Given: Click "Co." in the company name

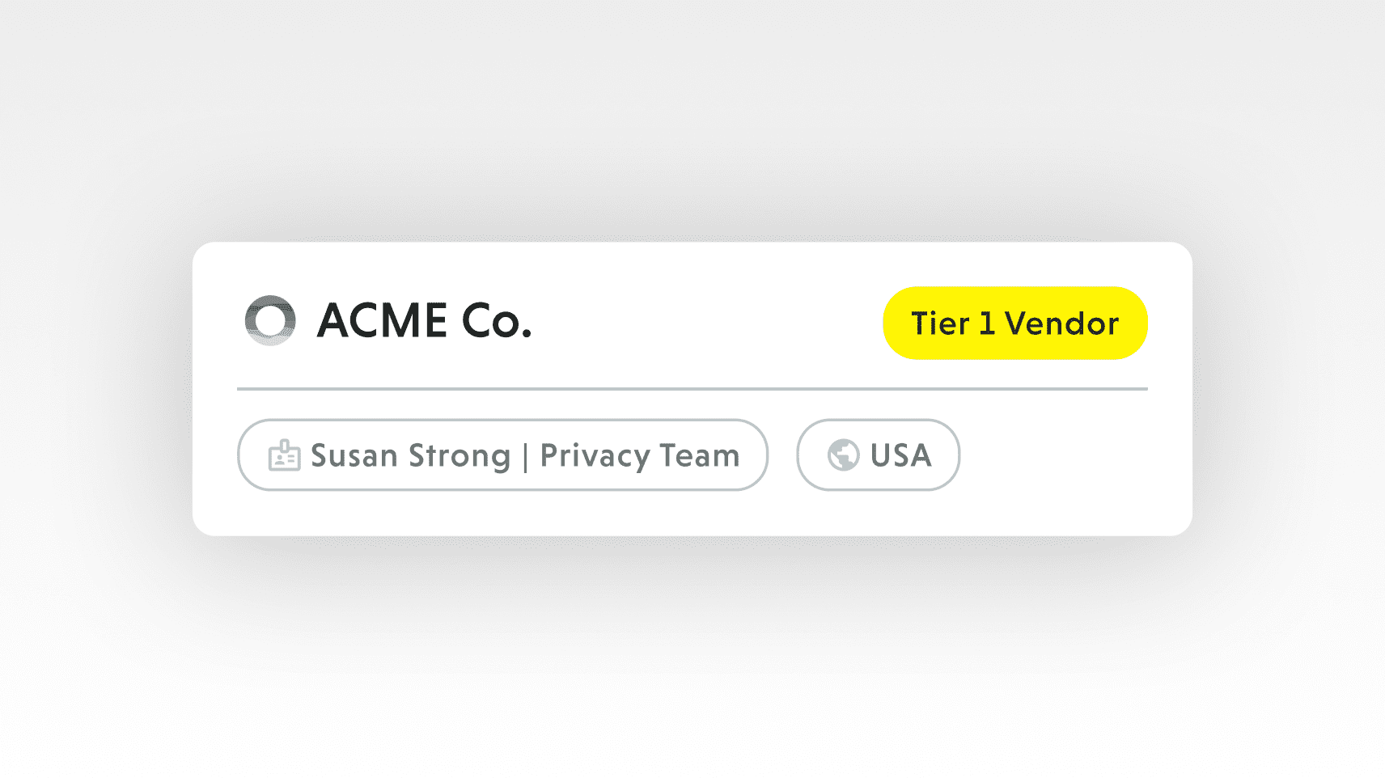Looking at the screenshot, I should tap(496, 321).
